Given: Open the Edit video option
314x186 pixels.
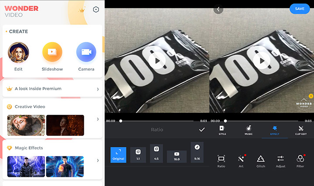Looking at the screenshot, I should pos(18,53).
